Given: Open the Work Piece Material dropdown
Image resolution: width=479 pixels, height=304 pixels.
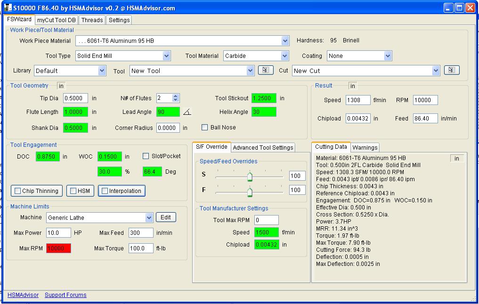Looking at the screenshot, I should 285,41.
